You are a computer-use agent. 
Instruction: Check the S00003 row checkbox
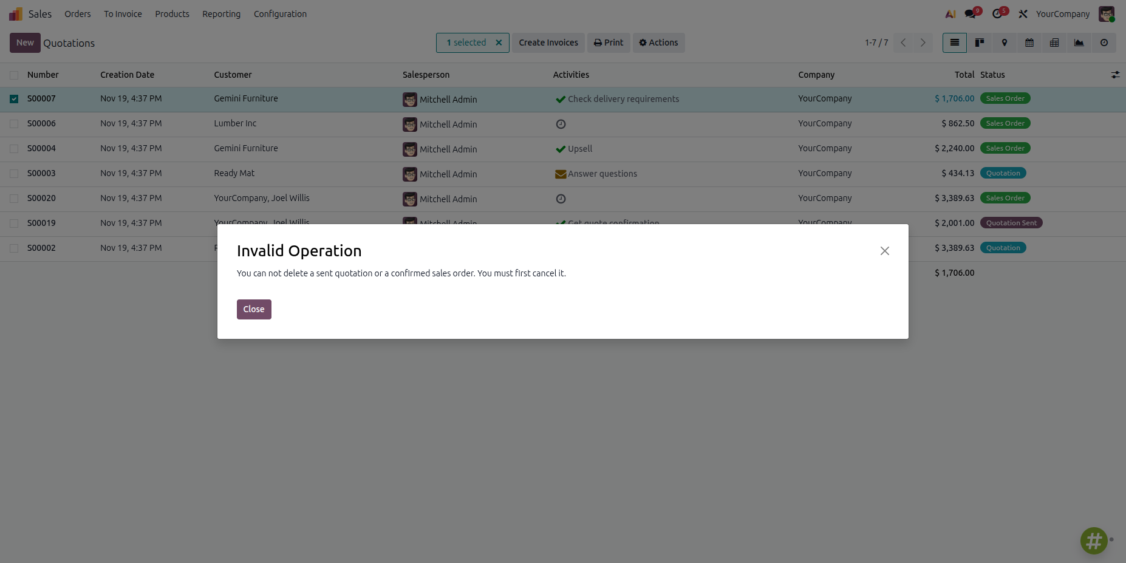(x=14, y=174)
